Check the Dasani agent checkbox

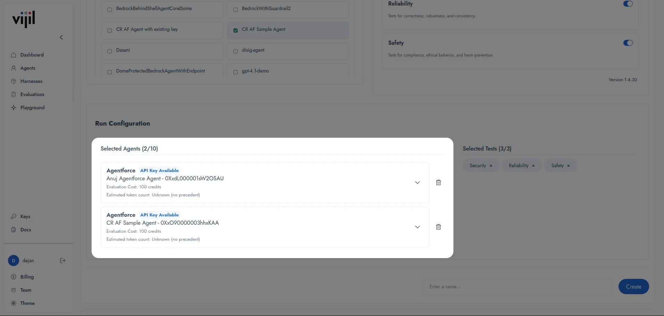[110, 51]
